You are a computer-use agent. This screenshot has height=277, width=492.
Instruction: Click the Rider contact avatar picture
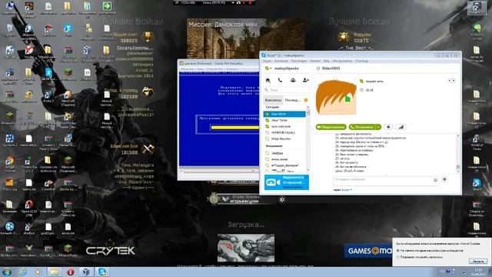(x=336, y=98)
